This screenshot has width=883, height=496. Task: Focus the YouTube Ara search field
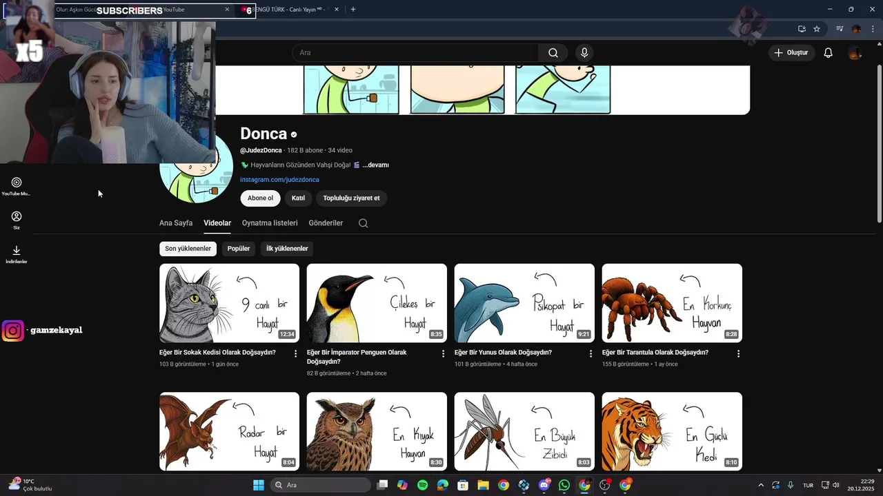(415, 52)
